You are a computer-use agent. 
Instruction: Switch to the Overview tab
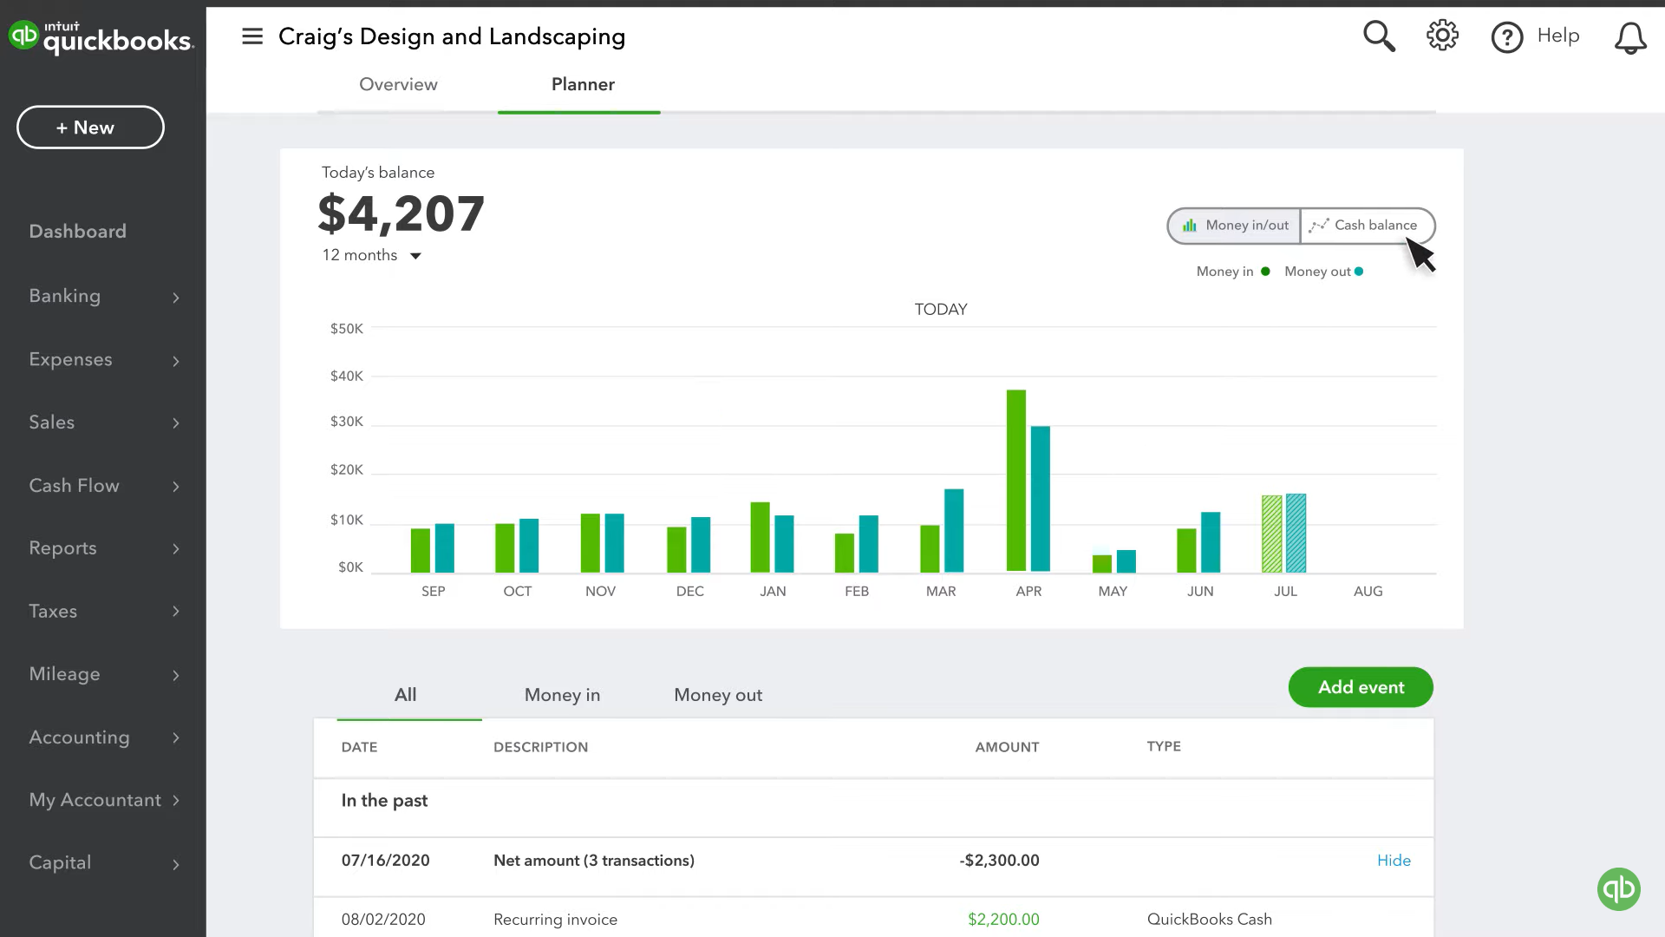coord(399,85)
